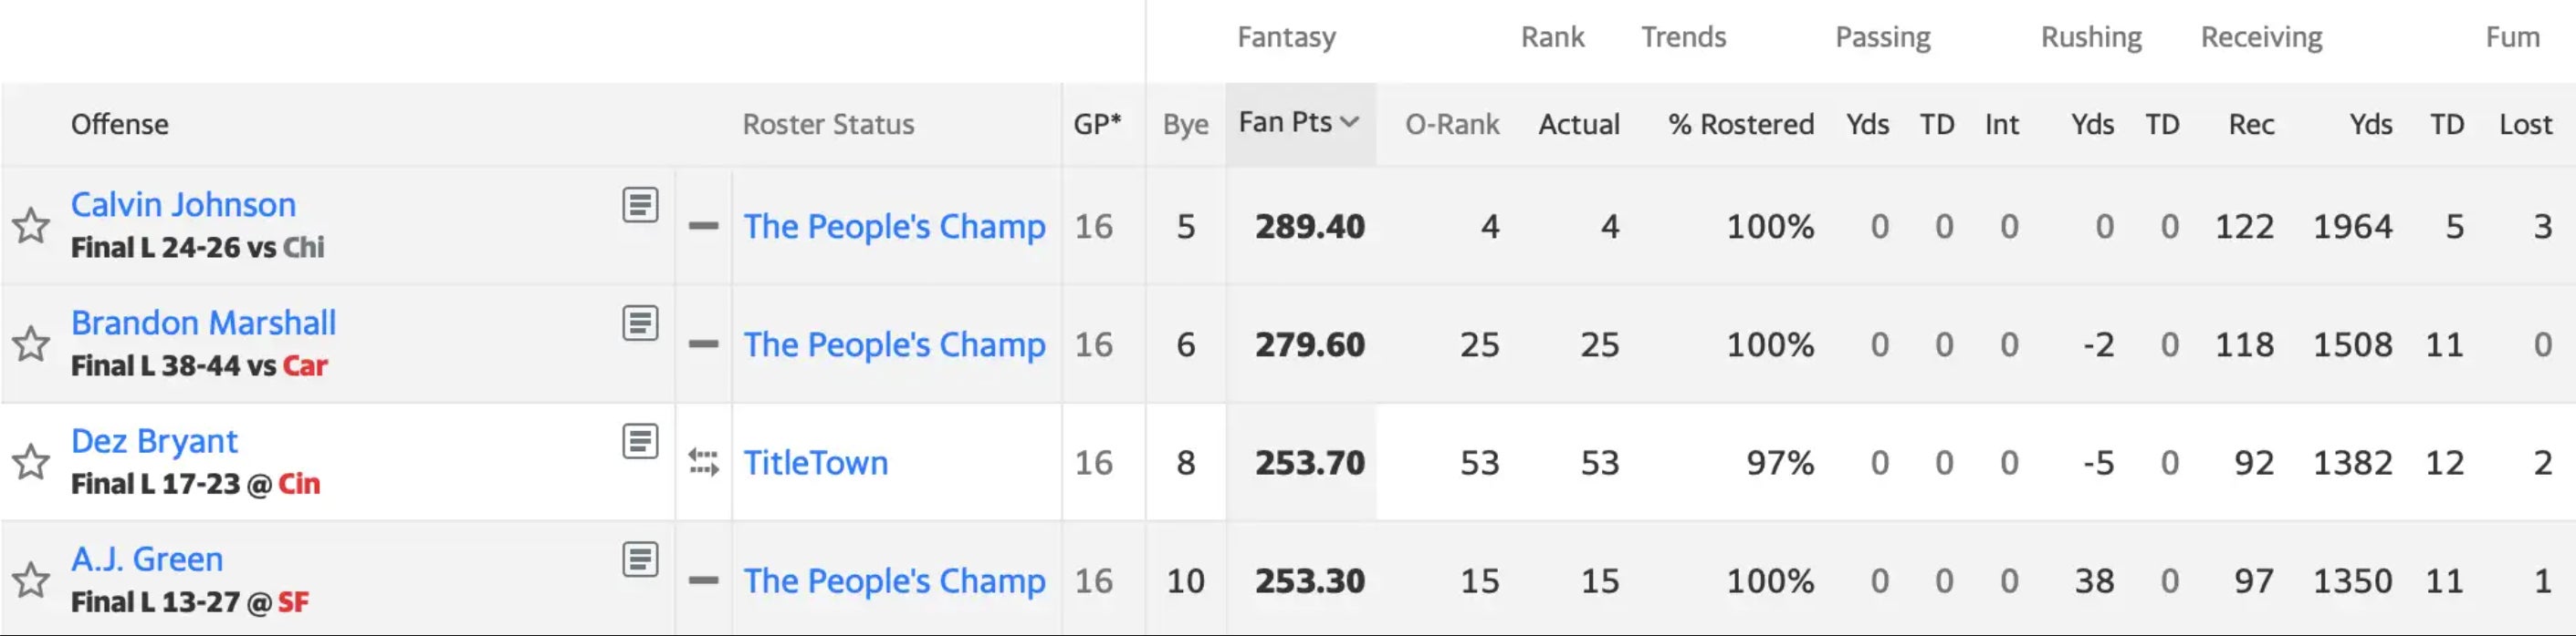
Task: Sort the table by % Rostered
Action: (1740, 125)
